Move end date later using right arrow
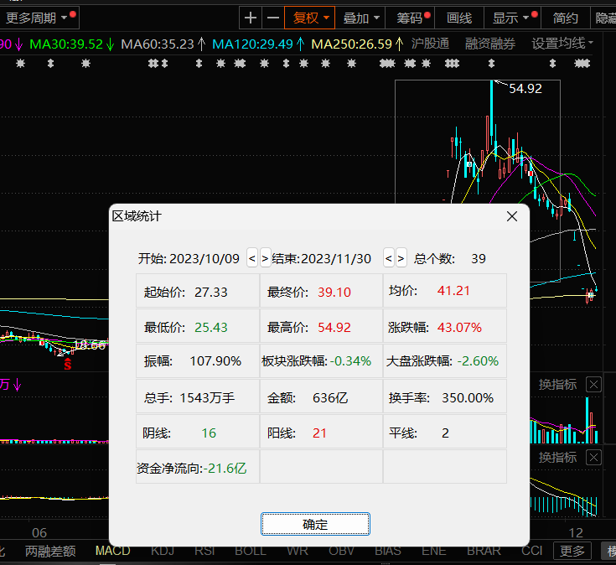616x565 pixels. (401, 258)
